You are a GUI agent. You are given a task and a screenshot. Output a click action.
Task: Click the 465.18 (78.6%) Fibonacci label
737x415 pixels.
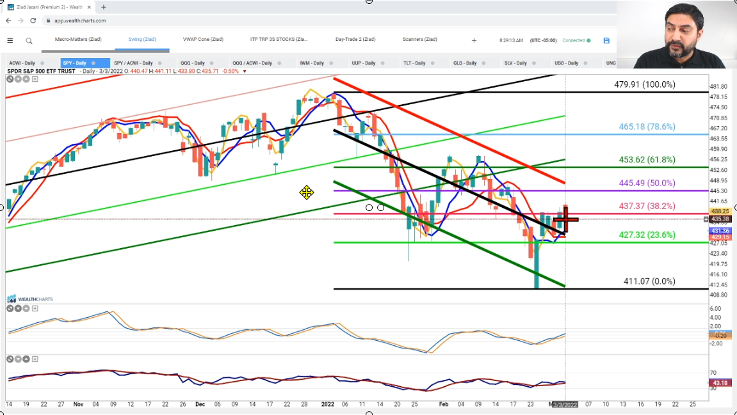click(x=647, y=127)
